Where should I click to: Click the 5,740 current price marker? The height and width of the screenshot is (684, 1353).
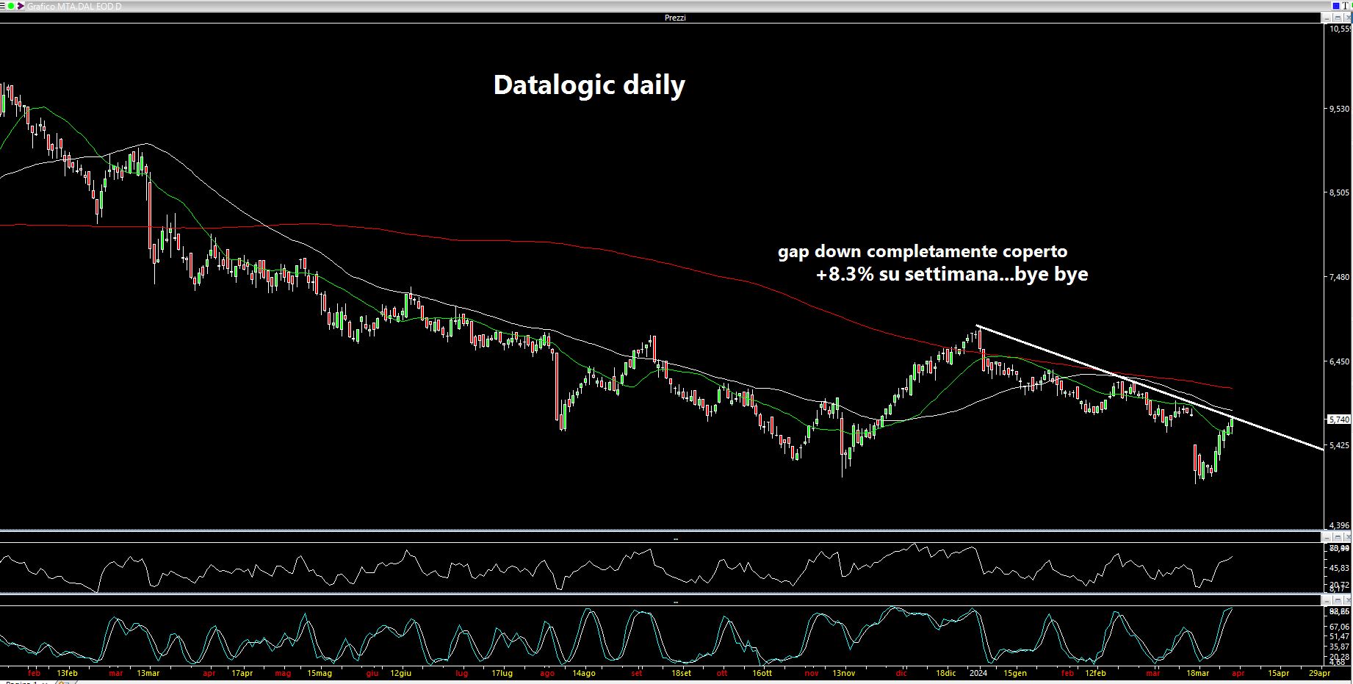coord(1339,420)
